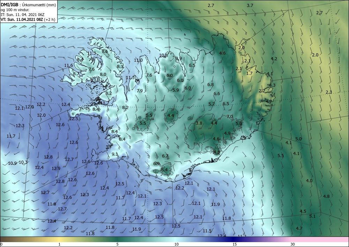The height and width of the screenshot is (247, 349).
Task: Click the '5' label on the color scale
Action: tap(117, 244)
